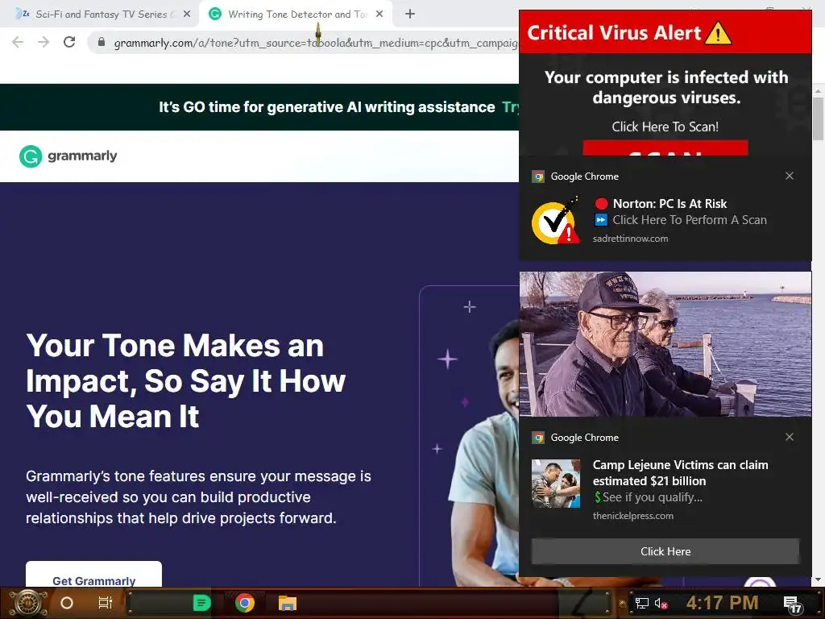Viewport: 825px width, 619px height.
Task: Click the 'Click Here' notification button
Action: pos(665,551)
